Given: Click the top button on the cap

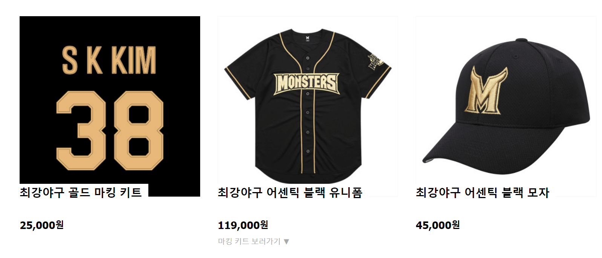Looking at the screenshot, I should tap(522, 40).
